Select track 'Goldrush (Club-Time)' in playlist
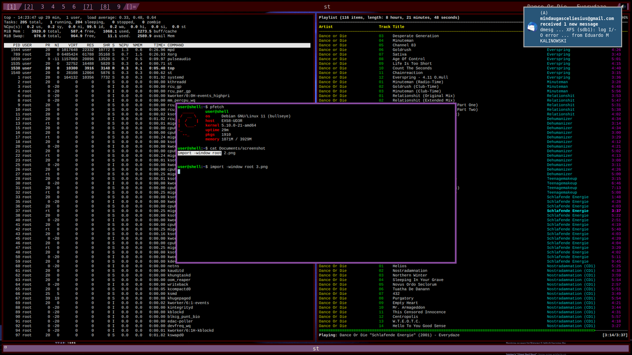 pyautogui.click(x=469, y=87)
